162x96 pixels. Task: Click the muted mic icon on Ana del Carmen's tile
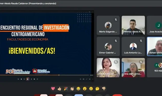point(141,62)
